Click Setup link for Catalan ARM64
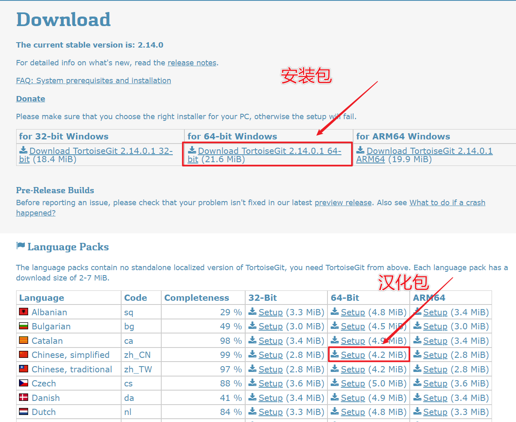 tap(435, 341)
